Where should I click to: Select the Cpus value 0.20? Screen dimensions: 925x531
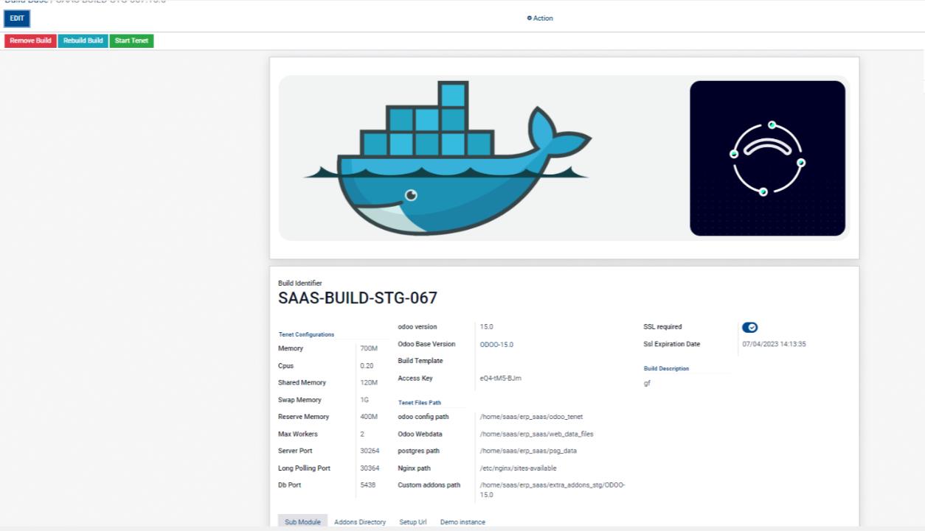pyautogui.click(x=367, y=365)
